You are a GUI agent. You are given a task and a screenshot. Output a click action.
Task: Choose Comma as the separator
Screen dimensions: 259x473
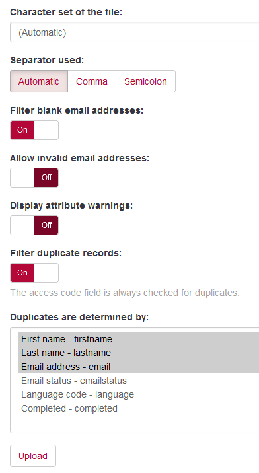point(92,81)
